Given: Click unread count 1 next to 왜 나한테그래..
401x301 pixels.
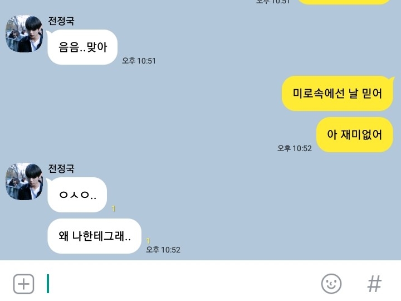Looking at the screenshot, I should coord(148,241).
